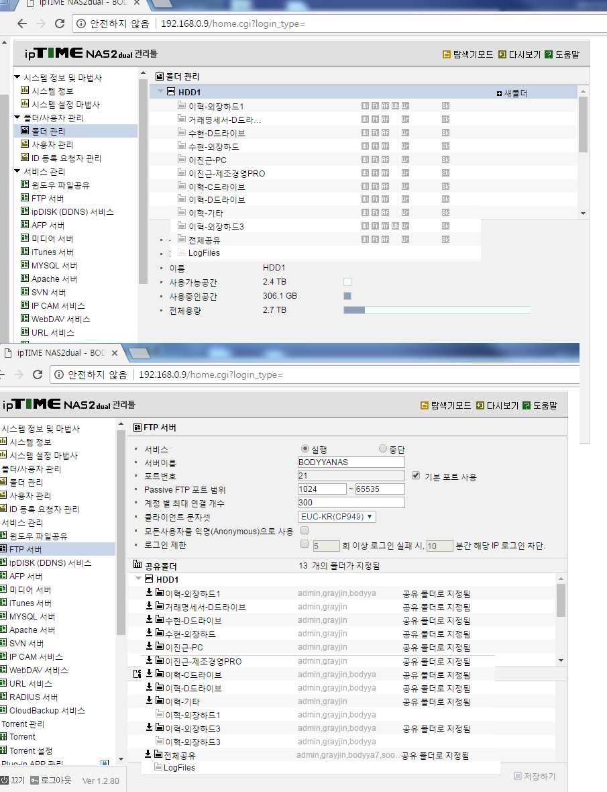
Task: Click Ft badge on 거래명세서-D드라 row, top window
Action: point(375,119)
